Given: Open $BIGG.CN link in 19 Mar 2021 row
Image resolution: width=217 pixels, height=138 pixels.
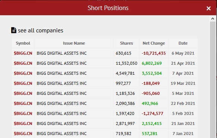Looking at the screenshot, I should point(23,83).
